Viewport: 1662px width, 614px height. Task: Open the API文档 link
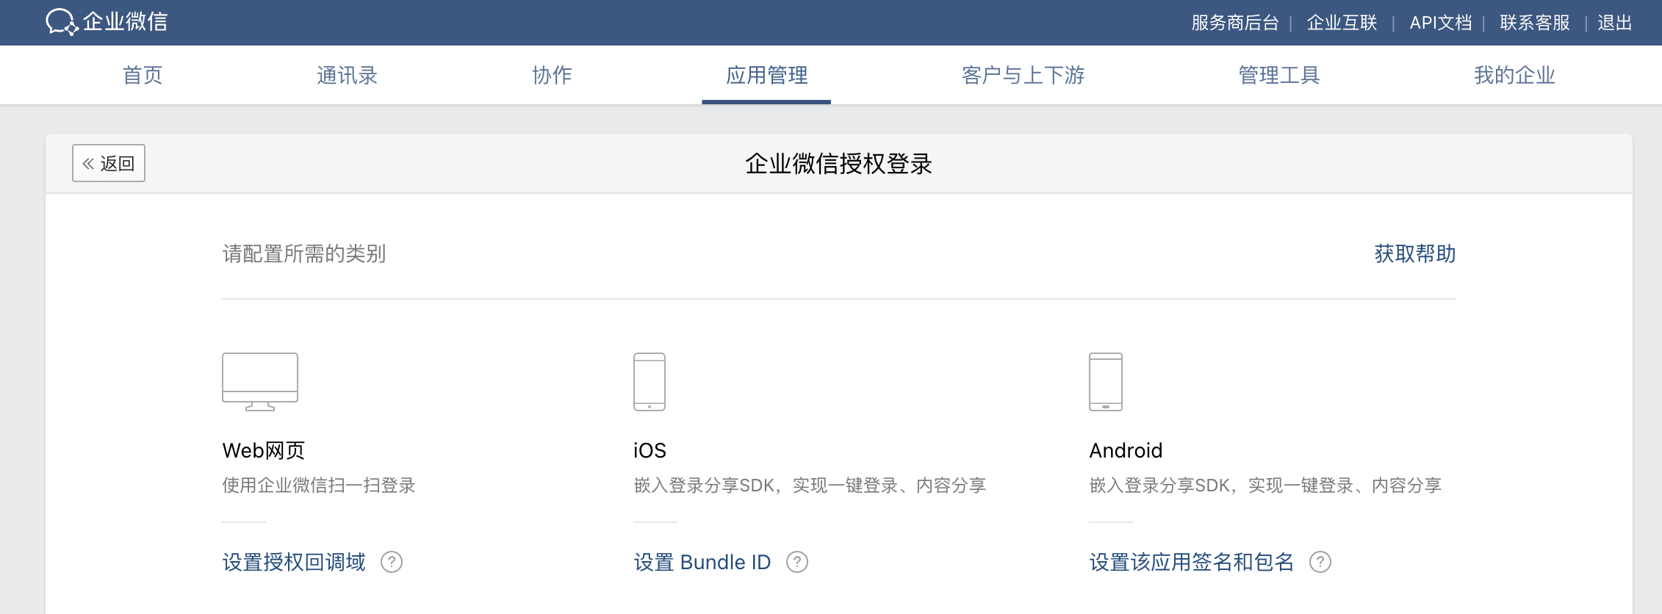[x=1439, y=22]
